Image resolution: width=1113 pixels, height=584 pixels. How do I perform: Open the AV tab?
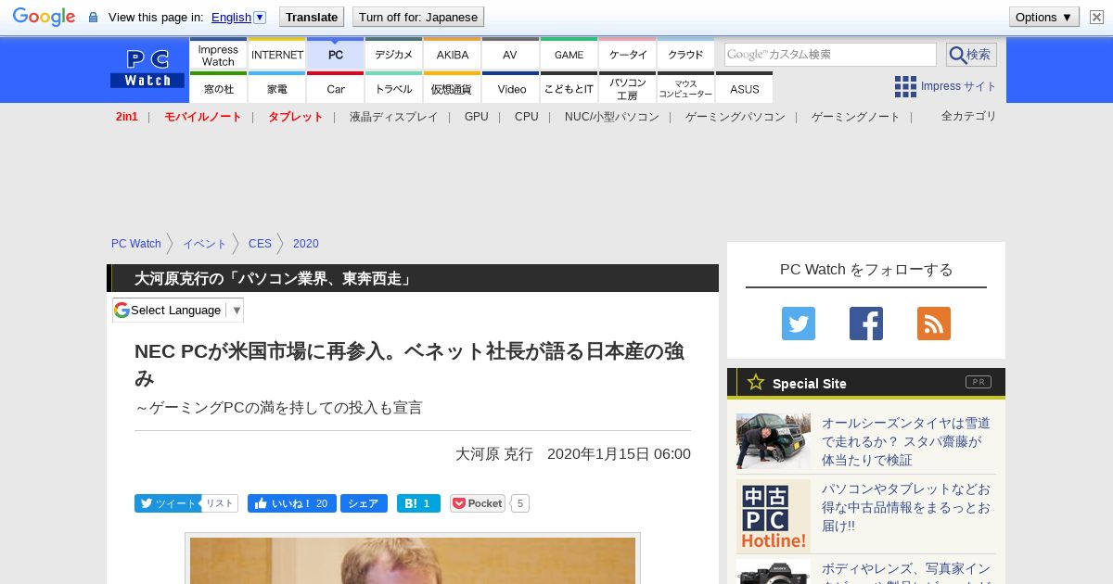[x=510, y=54]
